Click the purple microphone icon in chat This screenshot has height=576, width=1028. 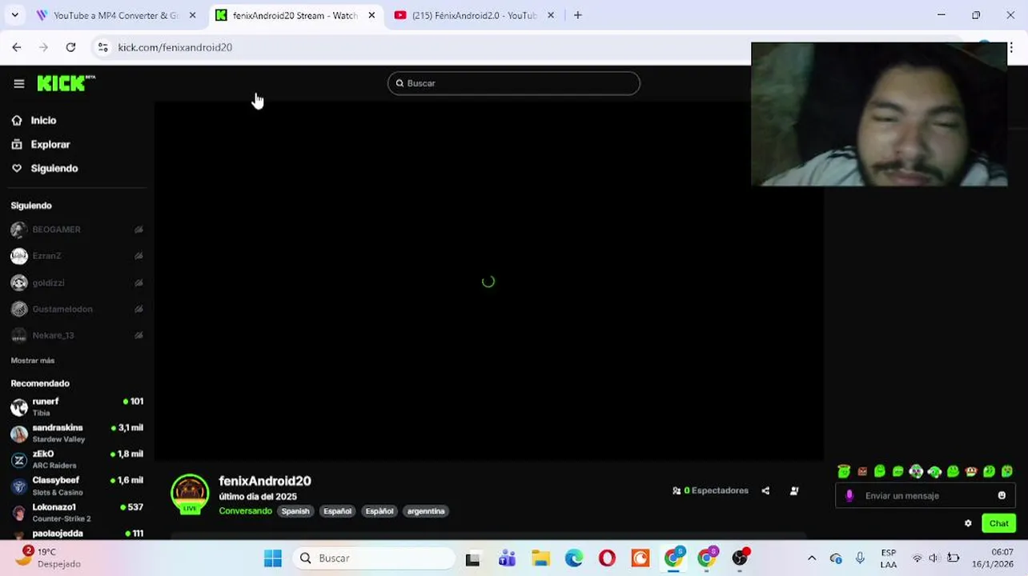tap(849, 496)
